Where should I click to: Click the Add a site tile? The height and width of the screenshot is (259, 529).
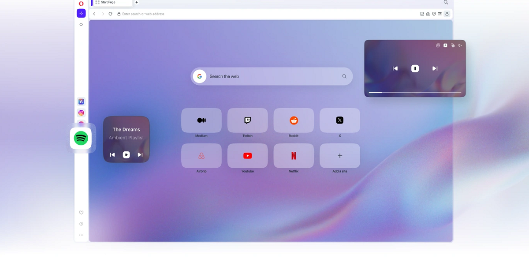point(339,156)
